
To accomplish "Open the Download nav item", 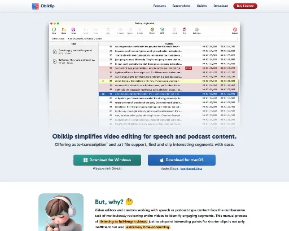I will pos(221,6).
